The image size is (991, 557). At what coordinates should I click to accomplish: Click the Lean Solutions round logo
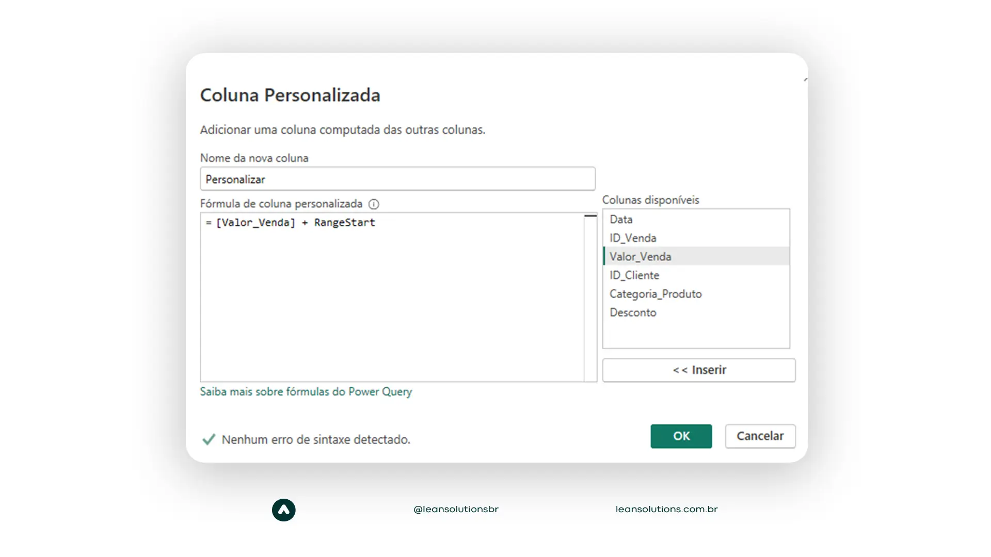284,510
